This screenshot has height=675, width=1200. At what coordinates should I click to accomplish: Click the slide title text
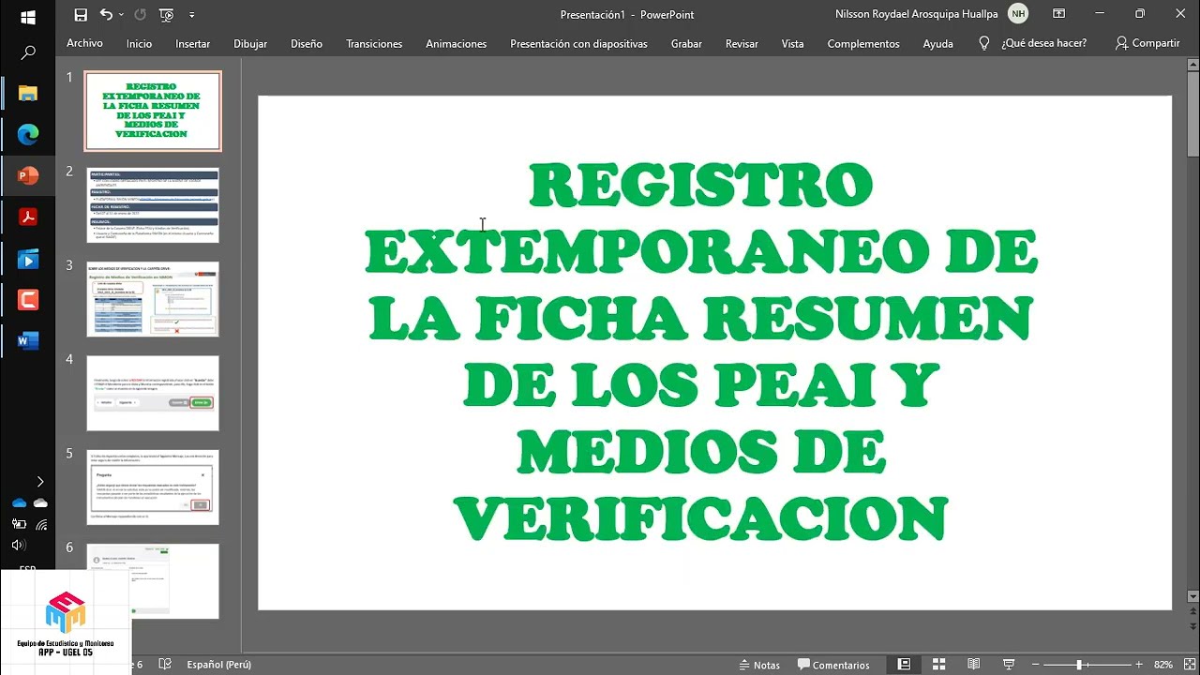(x=700, y=352)
